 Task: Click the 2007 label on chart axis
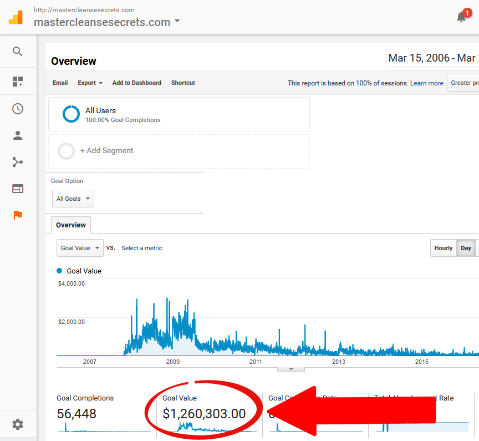point(90,362)
